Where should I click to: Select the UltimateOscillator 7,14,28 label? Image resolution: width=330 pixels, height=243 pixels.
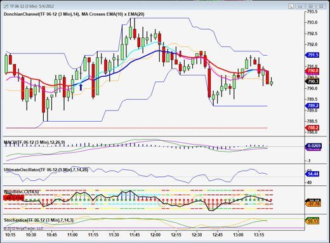[46, 169]
